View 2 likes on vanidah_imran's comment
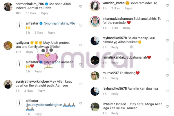This screenshot has height=116, width=174. [x=115, y=8]
